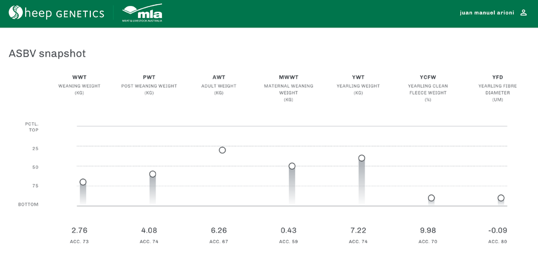
Task: Click the MLA Meat & Livestock Australia logo
Action: tap(142, 13)
